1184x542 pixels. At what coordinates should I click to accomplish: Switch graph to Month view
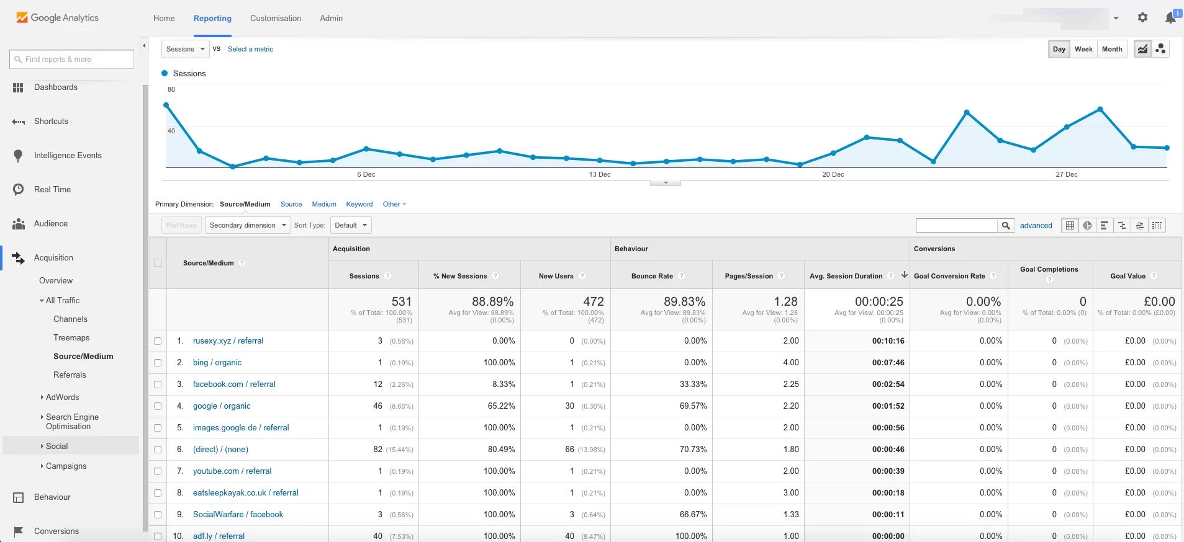[x=1112, y=49]
